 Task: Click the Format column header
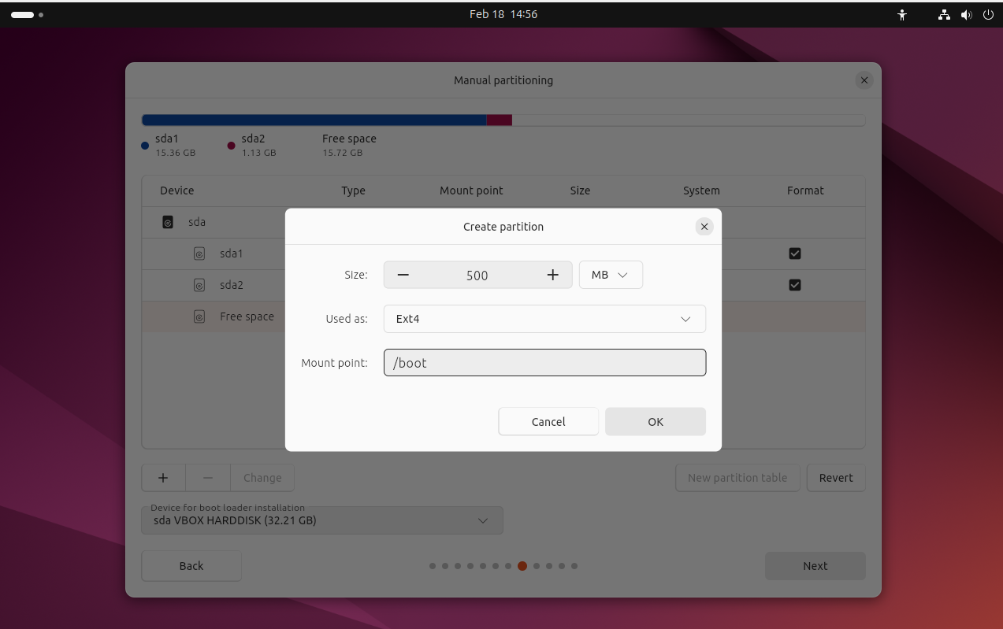805,191
